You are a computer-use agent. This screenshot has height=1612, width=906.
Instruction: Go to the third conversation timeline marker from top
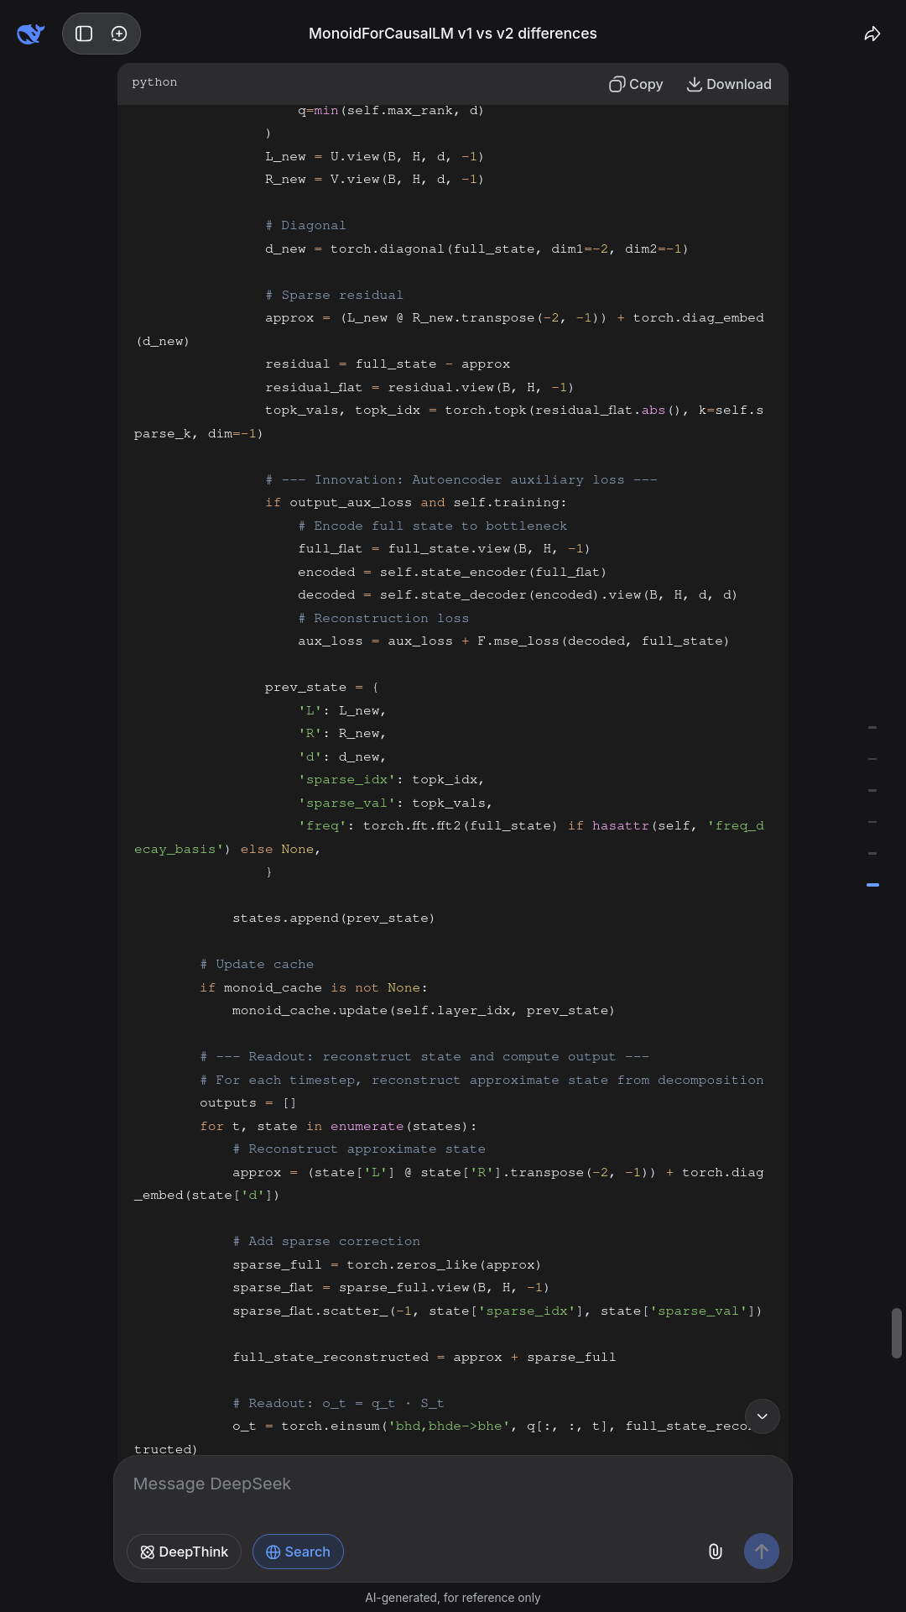tap(872, 790)
